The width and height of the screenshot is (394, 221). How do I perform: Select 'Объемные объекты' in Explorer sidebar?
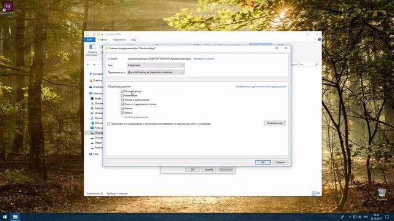pos(97,123)
